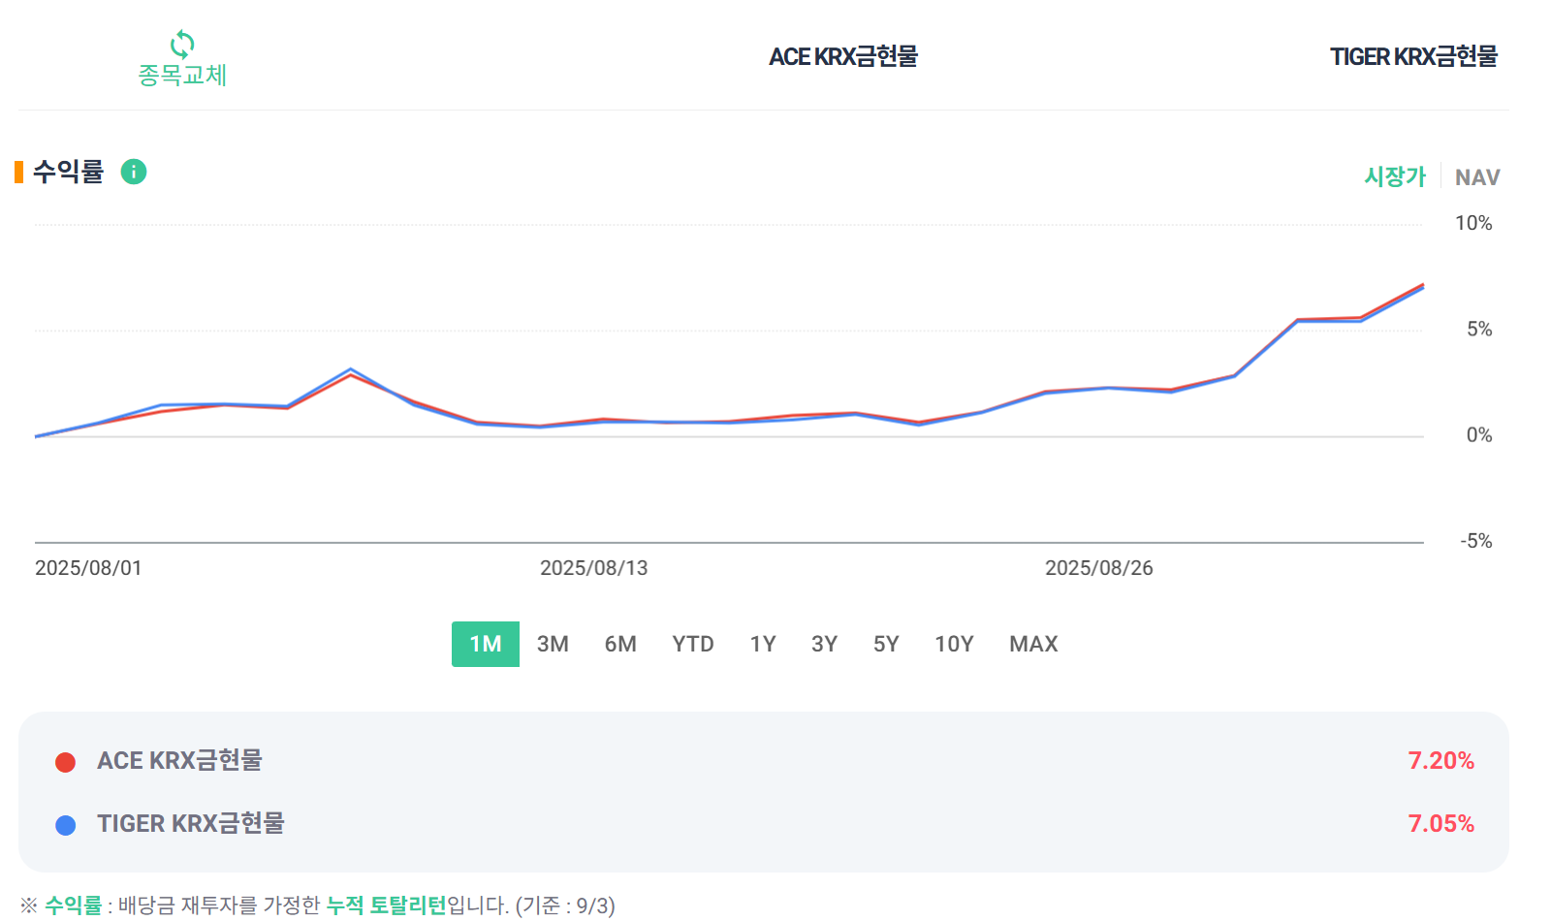Click the 종목교체 swap arrows icon
Viewport: 1551px width, 921px height.
(182, 44)
